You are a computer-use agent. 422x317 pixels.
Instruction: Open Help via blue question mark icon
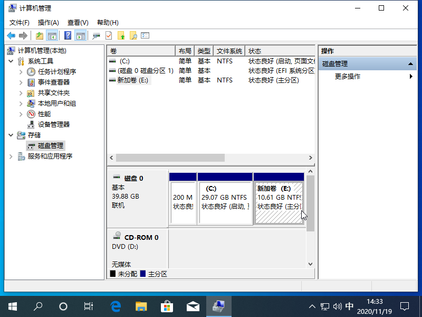[x=68, y=35]
